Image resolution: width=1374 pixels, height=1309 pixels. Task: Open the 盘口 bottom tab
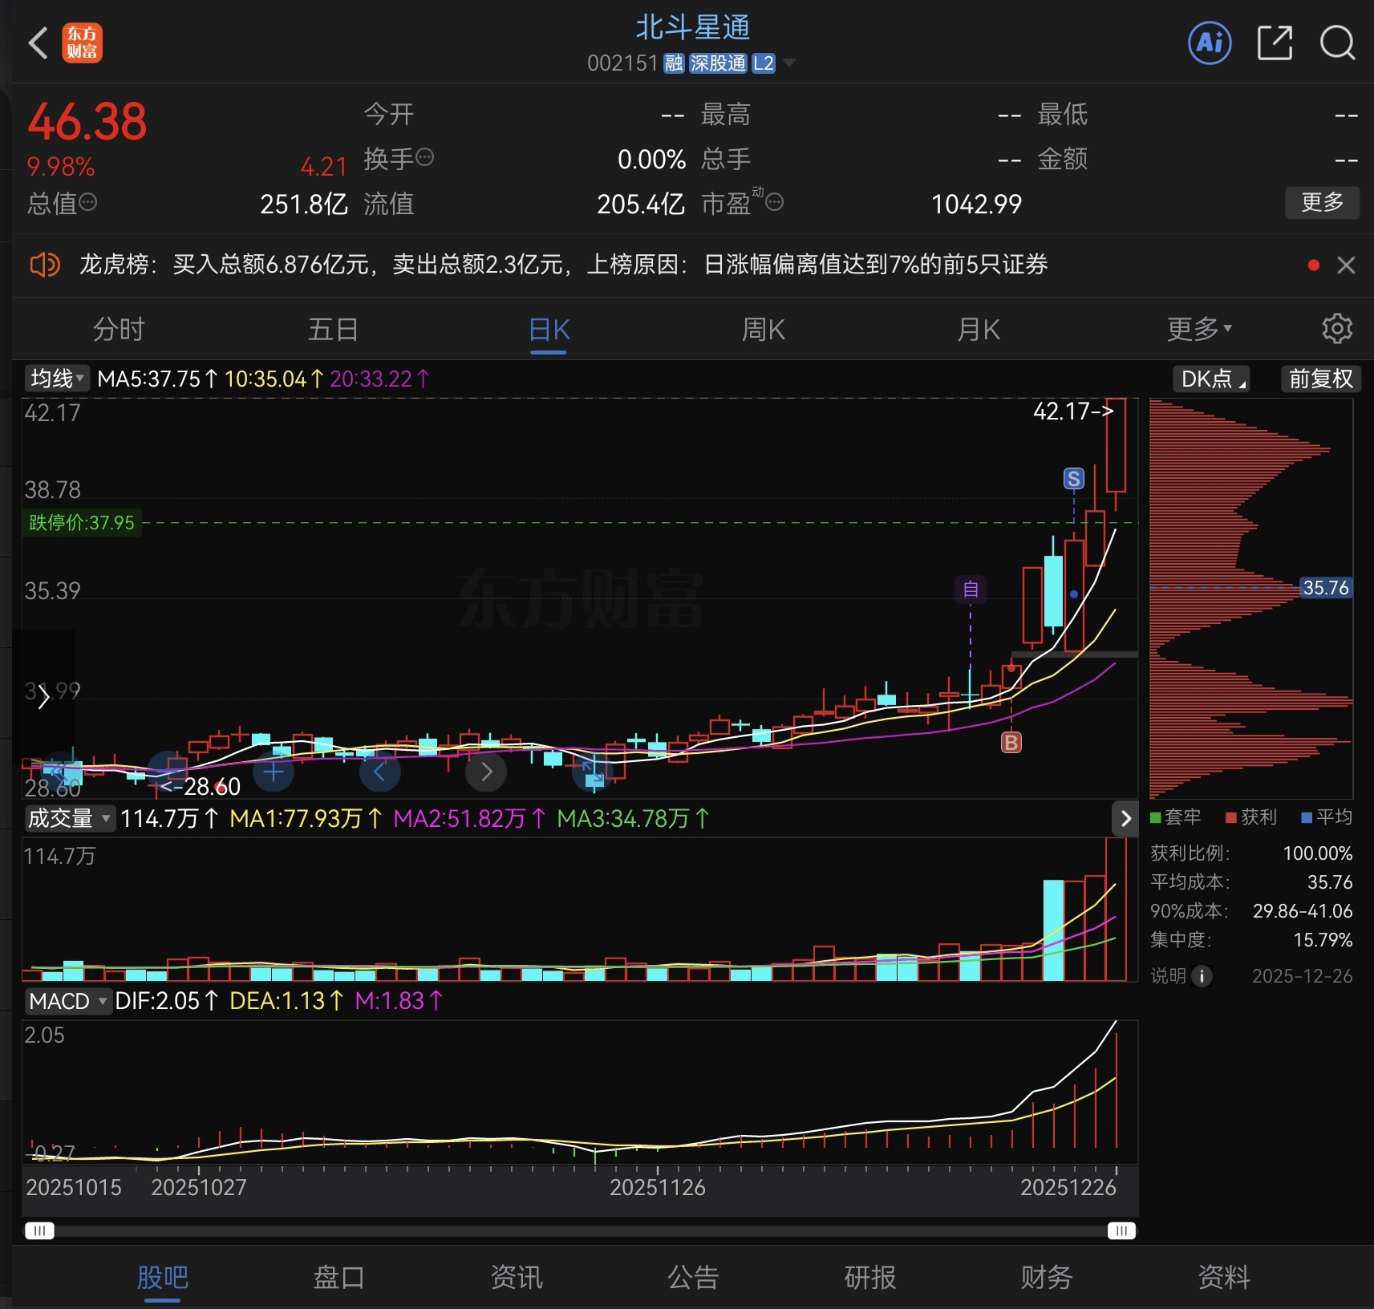pos(338,1277)
